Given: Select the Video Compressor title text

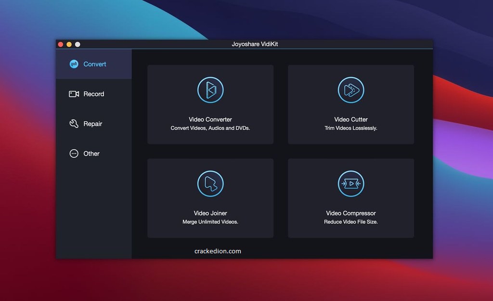Looking at the screenshot, I should pyautogui.click(x=351, y=213).
